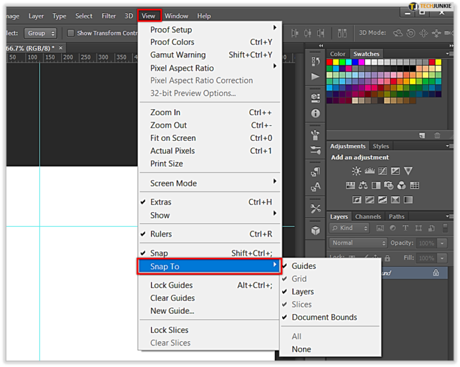Expand the Show submenu
Screen dimensions: 460x367
[x=210, y=215]
